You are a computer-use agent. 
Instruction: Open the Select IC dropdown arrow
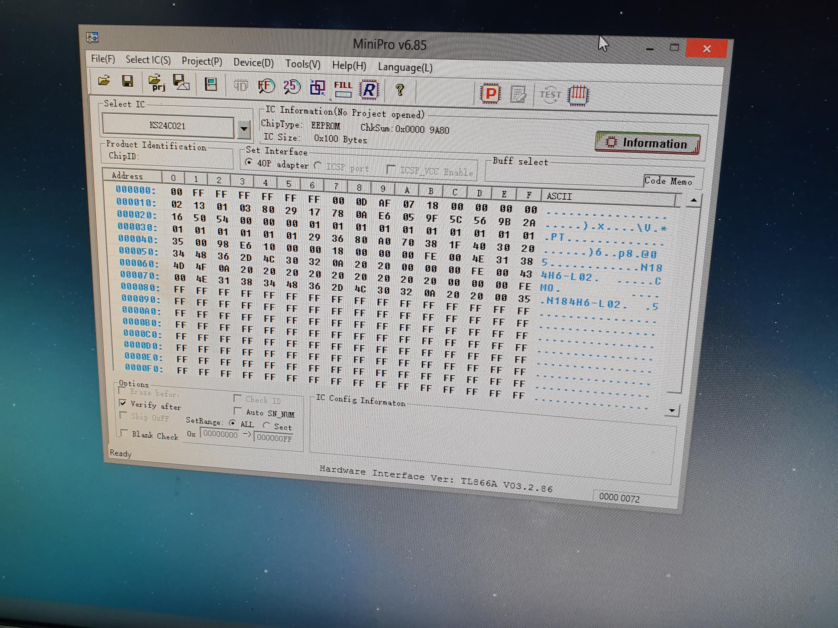(244, 129)
